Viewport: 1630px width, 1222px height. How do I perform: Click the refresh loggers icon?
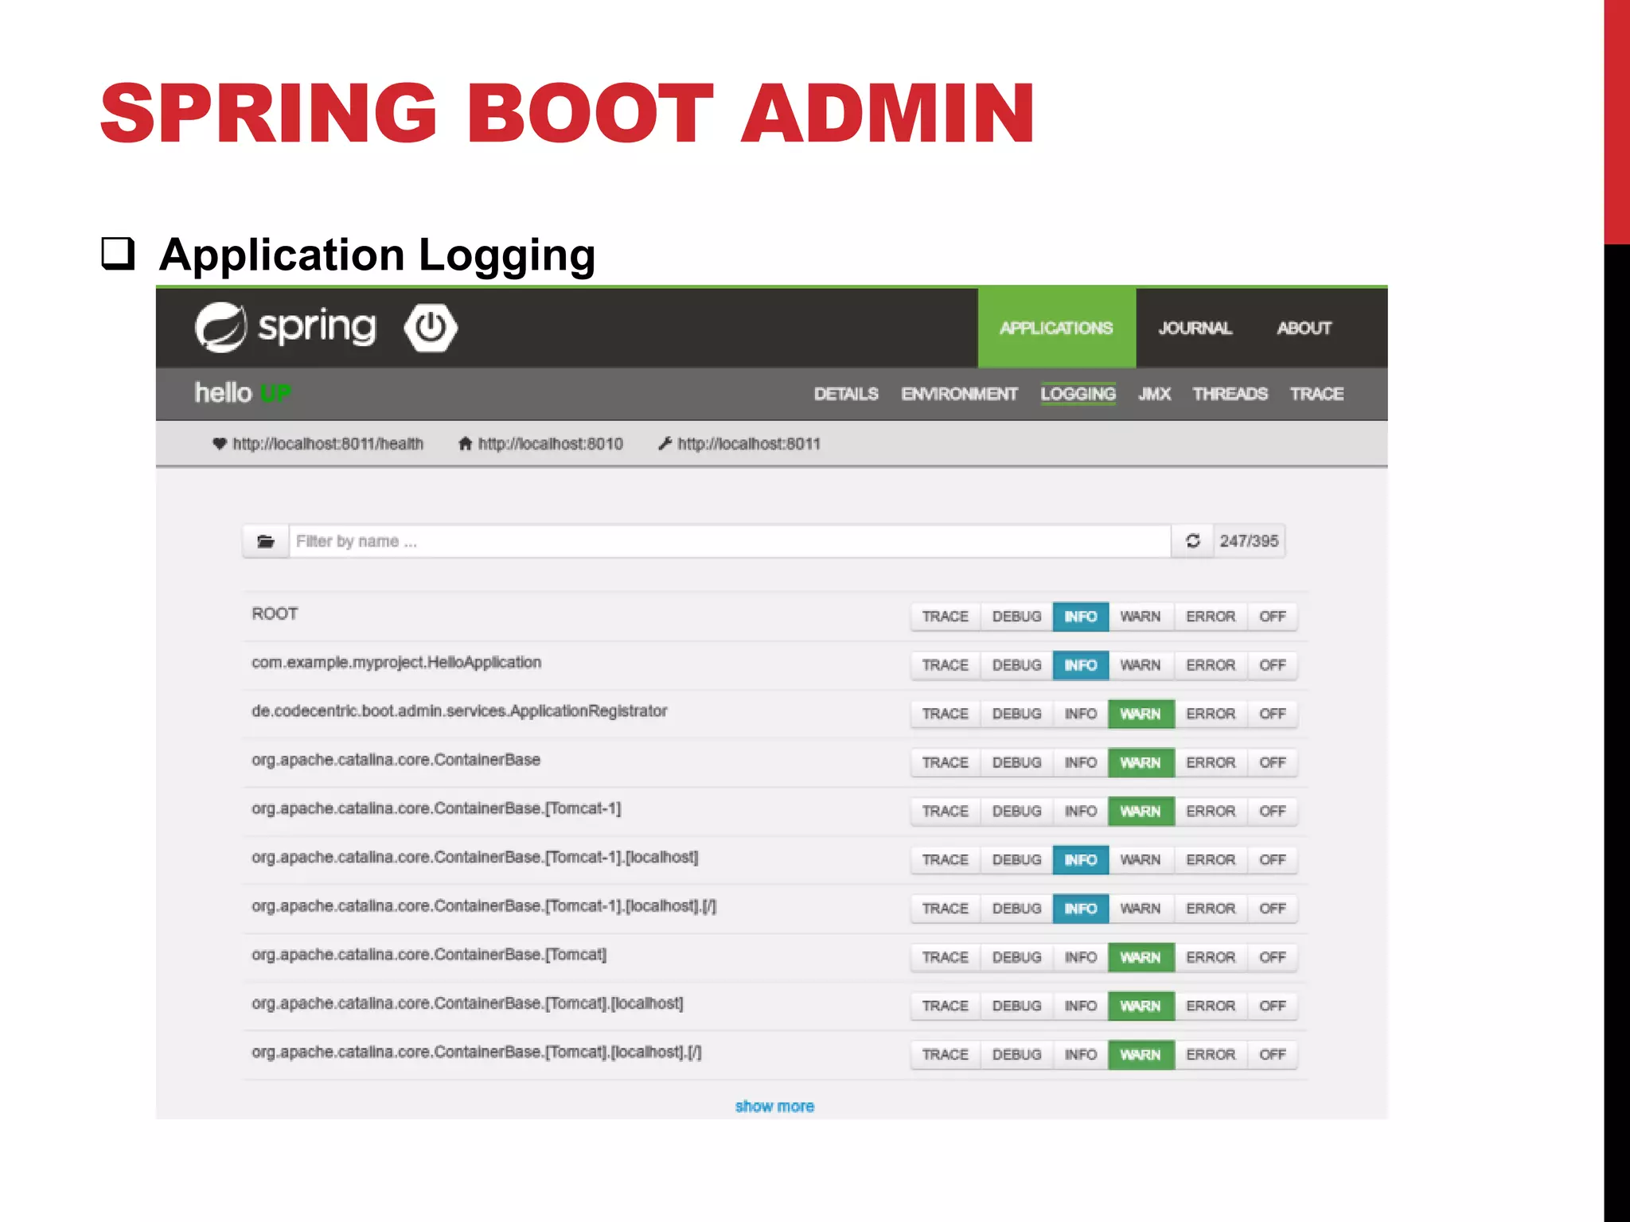(1192, 541)
